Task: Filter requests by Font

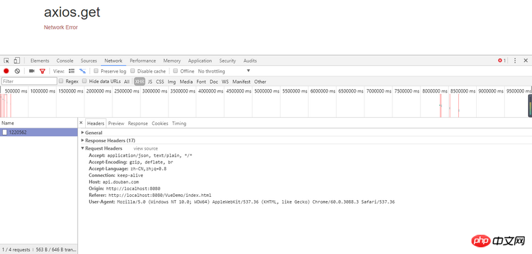Action: [x=201, y=82]
